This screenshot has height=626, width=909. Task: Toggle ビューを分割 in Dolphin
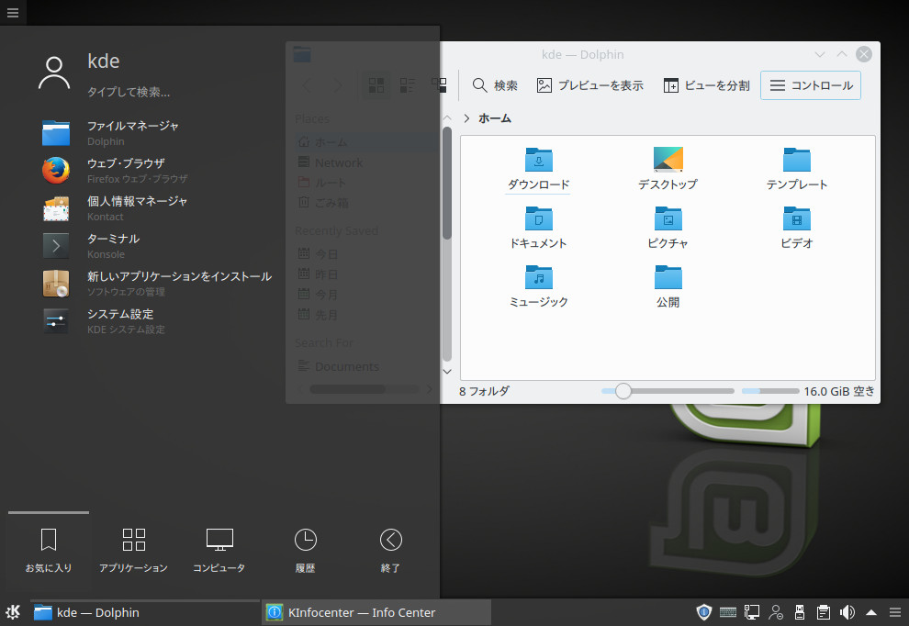click(705, 84)
